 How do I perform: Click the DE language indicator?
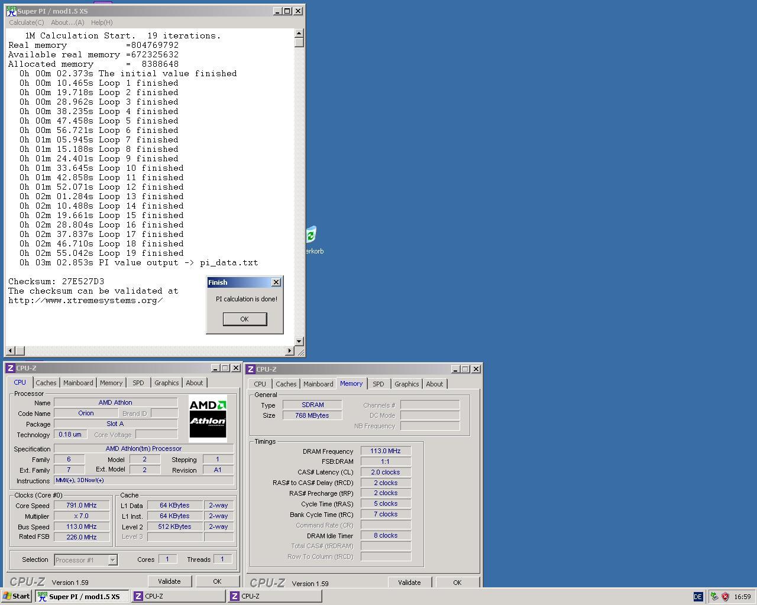coord(698,597)
